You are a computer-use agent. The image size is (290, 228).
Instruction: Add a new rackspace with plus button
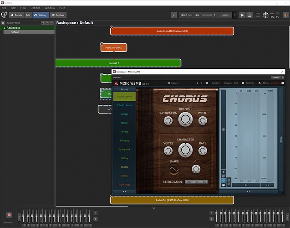click(x=43, y=23)
